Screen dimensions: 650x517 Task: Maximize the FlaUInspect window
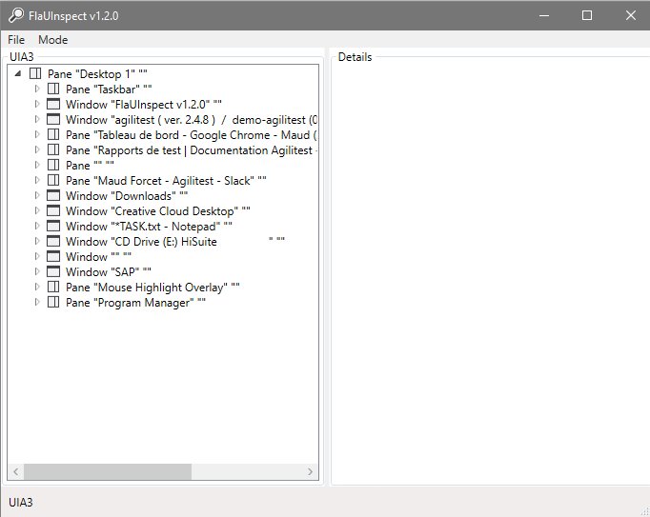tap(586, 16)
